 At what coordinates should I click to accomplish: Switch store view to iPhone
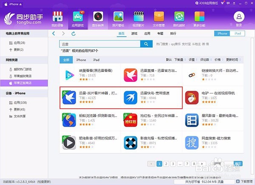tap(222, 33)
